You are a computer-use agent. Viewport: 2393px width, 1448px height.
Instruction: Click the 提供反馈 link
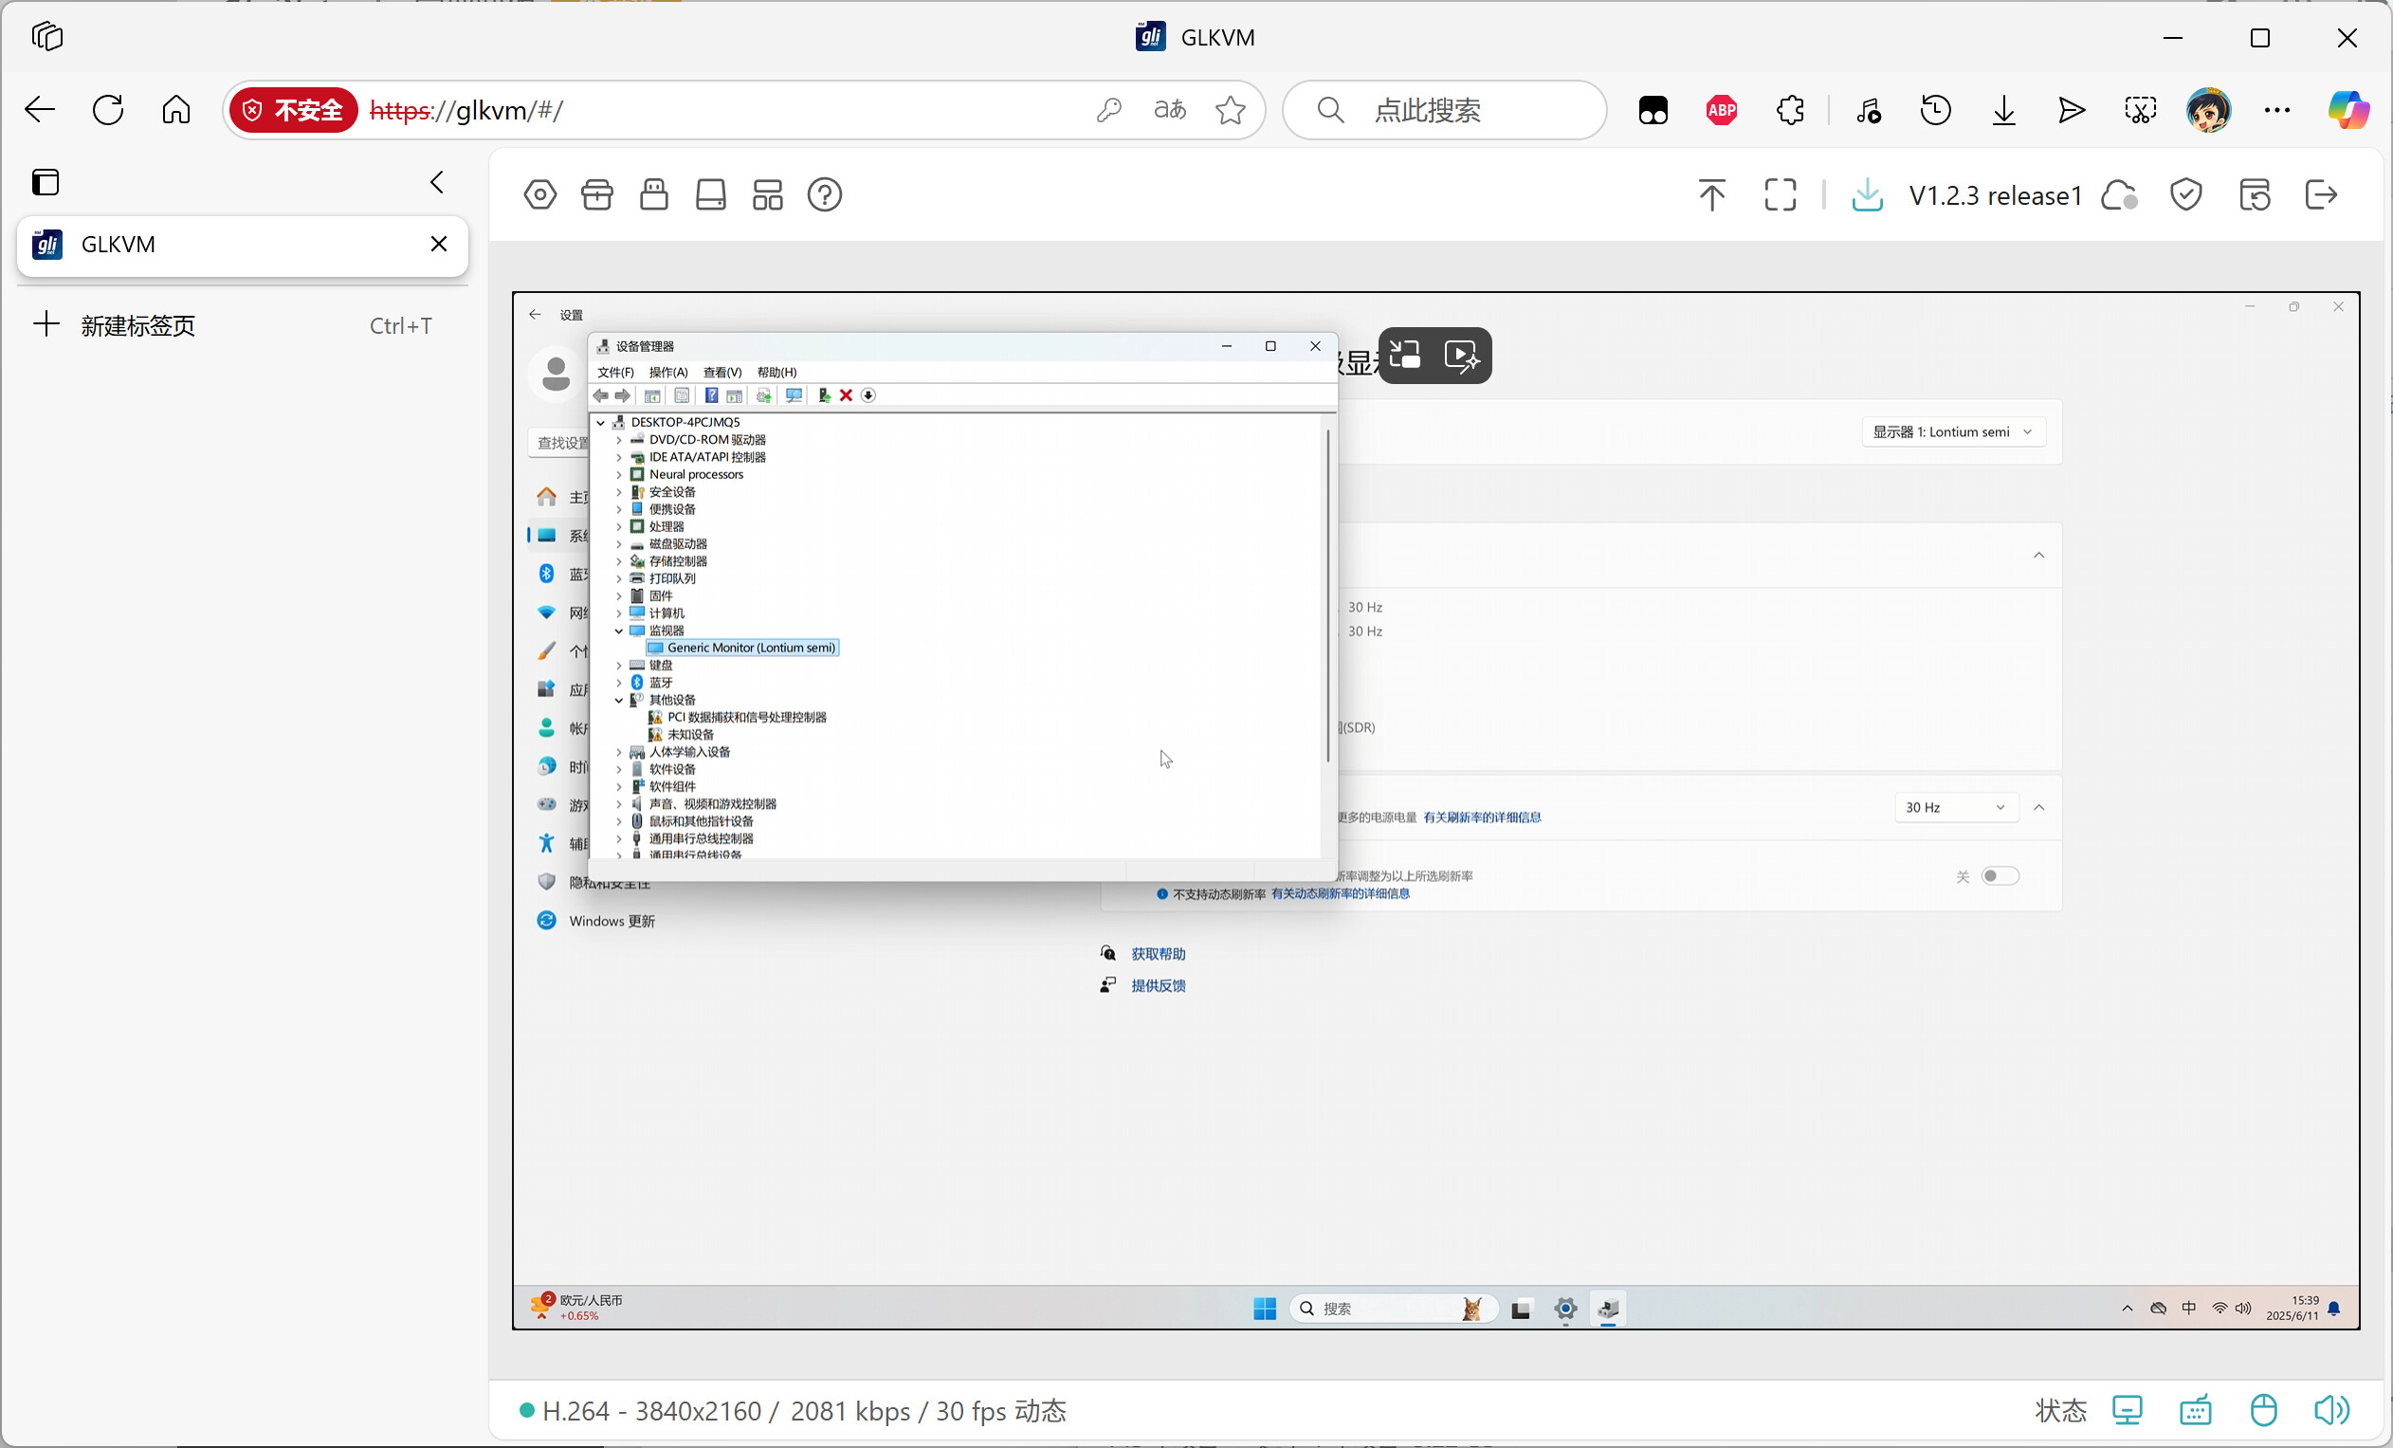tap(1158, 984)
